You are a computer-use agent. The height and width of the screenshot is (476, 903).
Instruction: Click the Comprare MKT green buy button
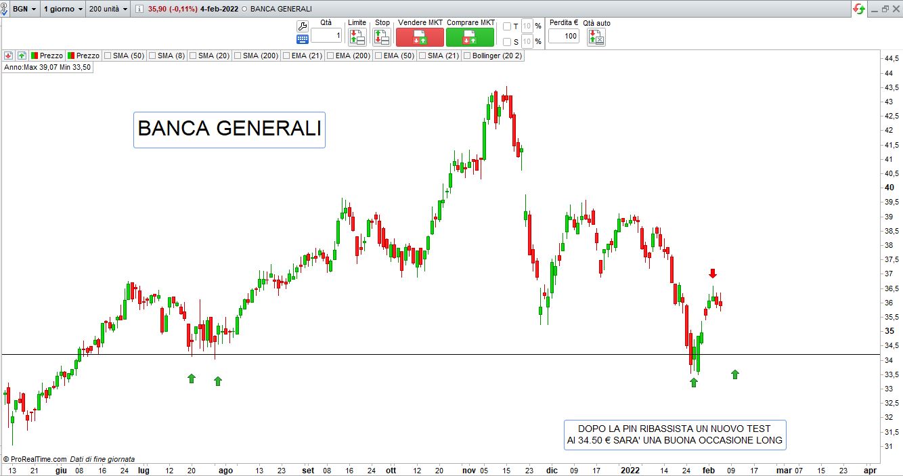coord(470,37)
